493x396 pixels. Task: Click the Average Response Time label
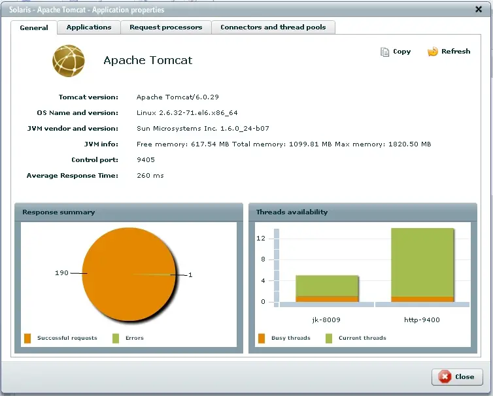click(x=73, y=176)
